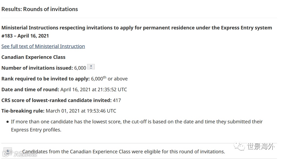The image size is (284, 159).
Task: Click the Canadian Experience Class heading
Action: coord(33,57)
